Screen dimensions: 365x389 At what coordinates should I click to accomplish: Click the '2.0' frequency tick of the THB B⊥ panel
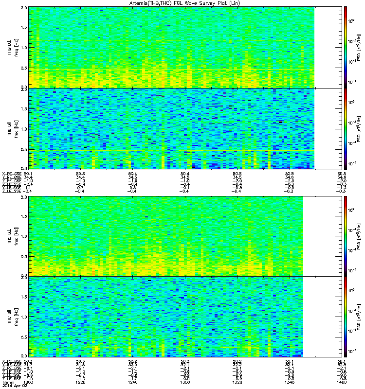pyautogui.click(x=24, y=8)
